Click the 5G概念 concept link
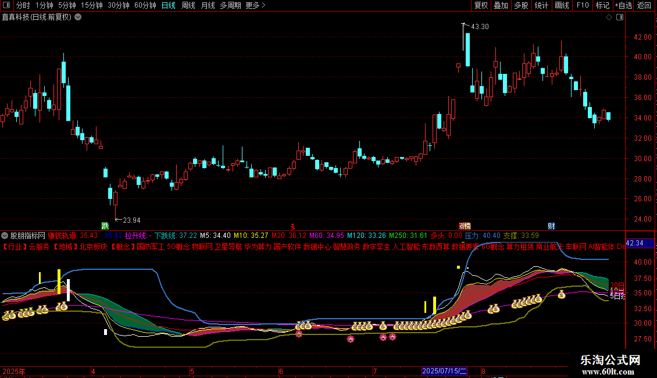The image size is (657, 378). tap(178, 247)
